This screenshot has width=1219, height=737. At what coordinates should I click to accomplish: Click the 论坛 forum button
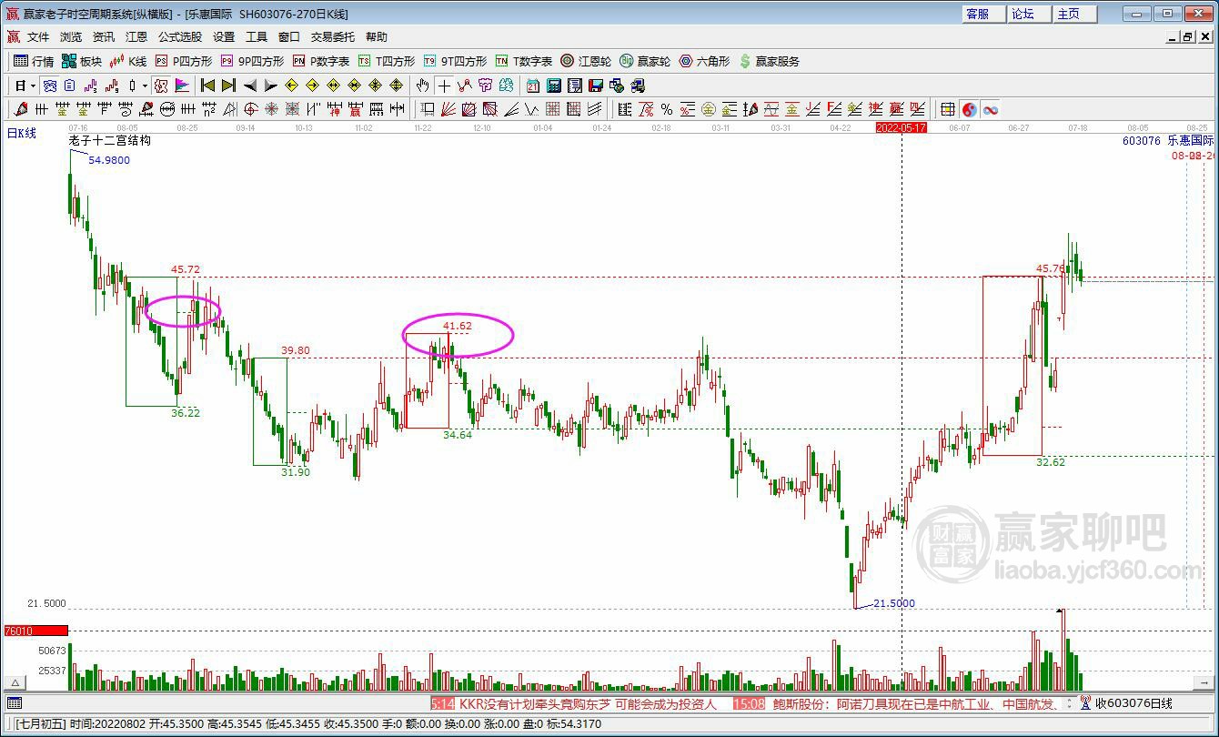[x=1030, y=14]
